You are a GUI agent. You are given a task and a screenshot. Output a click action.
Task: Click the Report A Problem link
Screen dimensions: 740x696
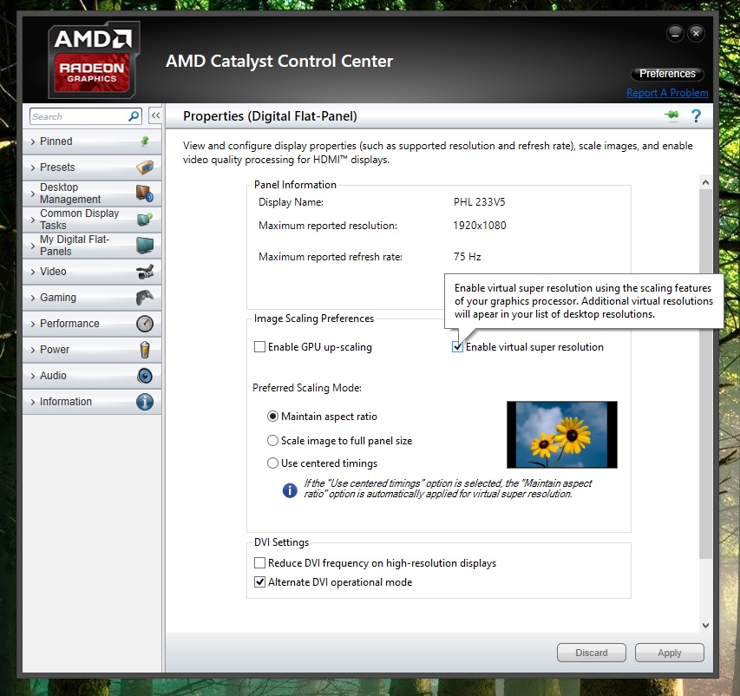point(667,93)
